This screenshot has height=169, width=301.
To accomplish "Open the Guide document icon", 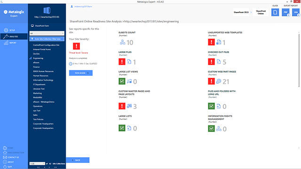I will click(275, 12).
